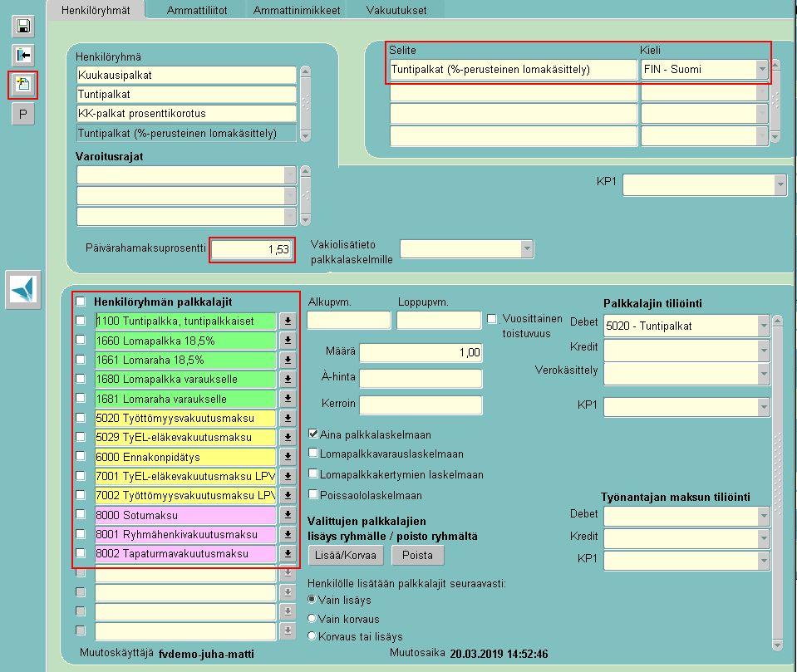The height and width of the screenshot is (672, 797).
Task: Click download arrow next to 1100 Tuntipalkka
Action: click(288, 321)
